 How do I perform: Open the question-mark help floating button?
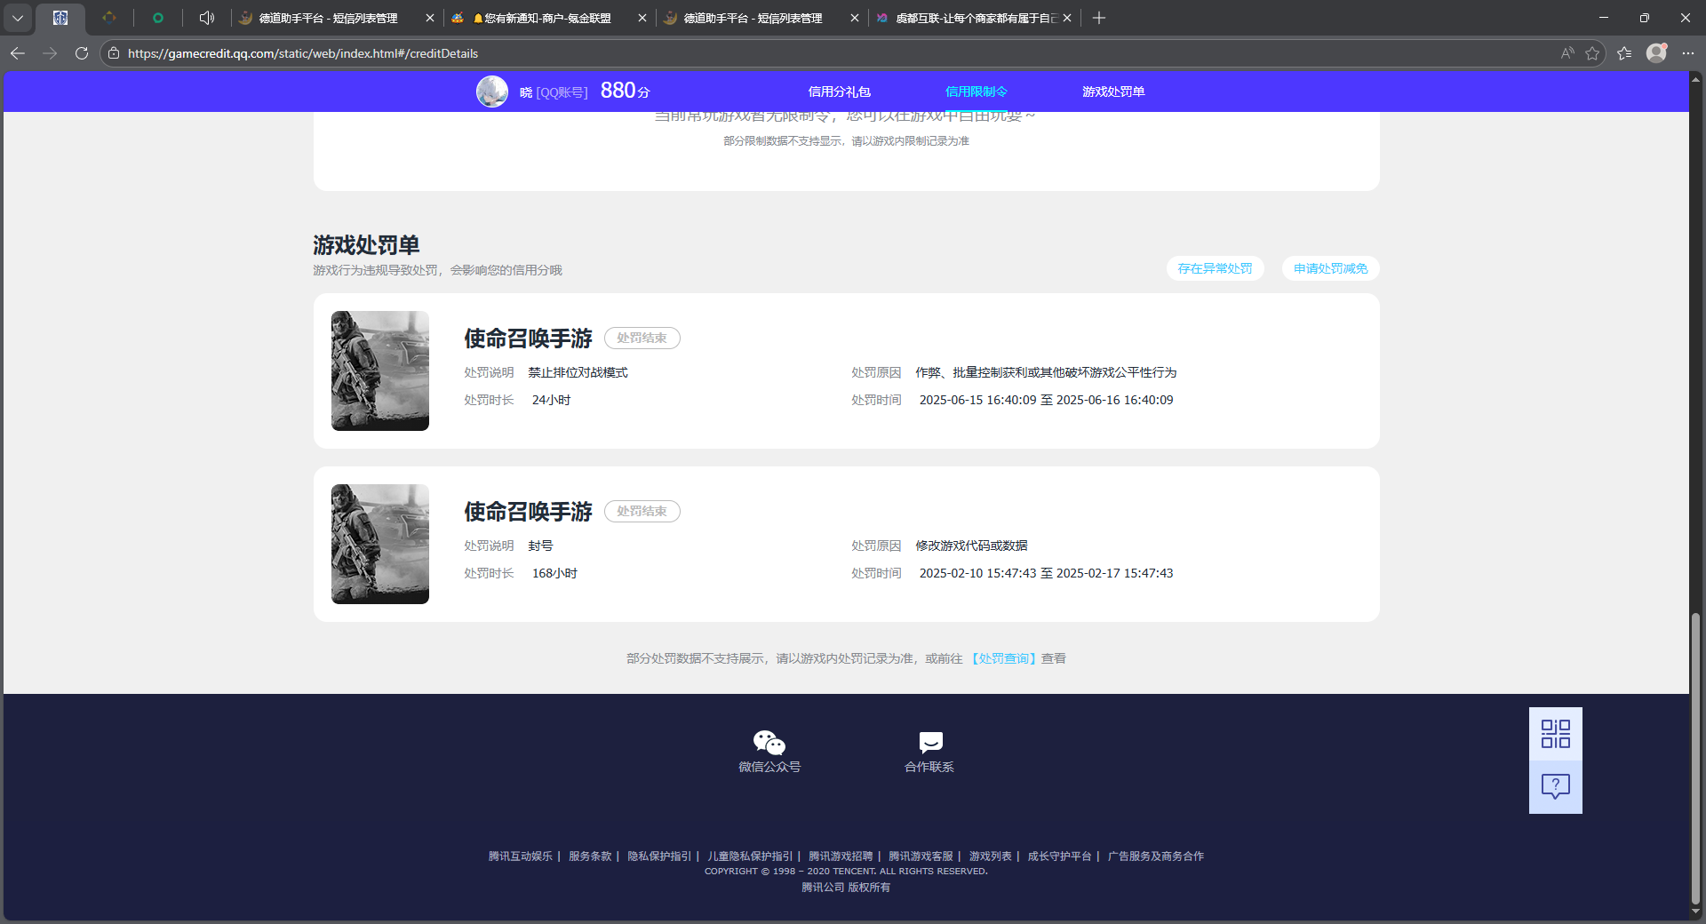pyautogui.click(x=1556, y=787)
